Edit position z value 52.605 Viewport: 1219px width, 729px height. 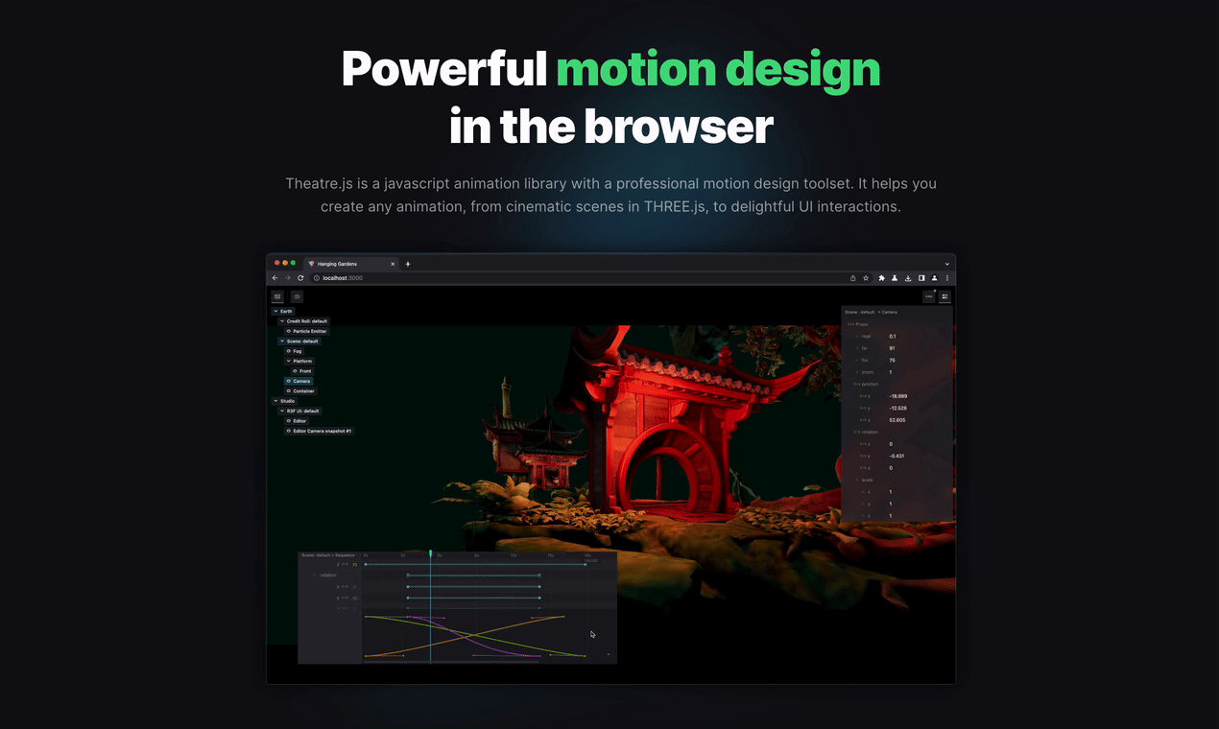pyautogui.click(x=897, y=420)
